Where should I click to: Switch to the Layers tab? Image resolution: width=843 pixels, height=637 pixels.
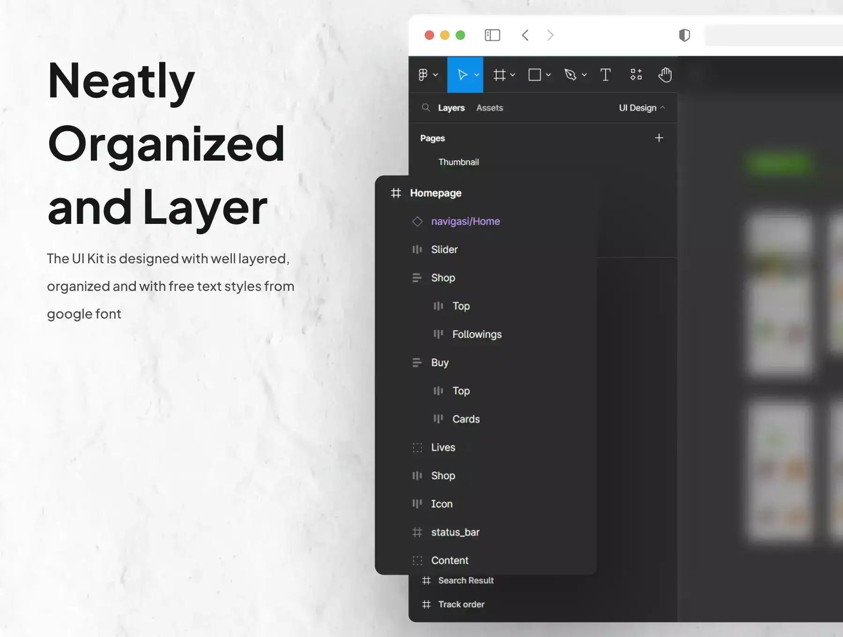coord(451,108)
